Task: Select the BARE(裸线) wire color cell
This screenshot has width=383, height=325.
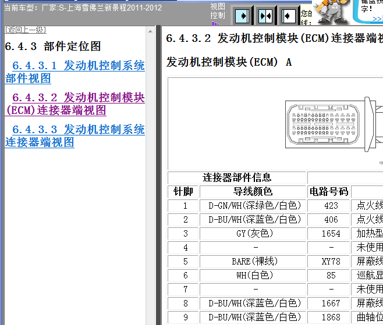Action: pos(253,262)
